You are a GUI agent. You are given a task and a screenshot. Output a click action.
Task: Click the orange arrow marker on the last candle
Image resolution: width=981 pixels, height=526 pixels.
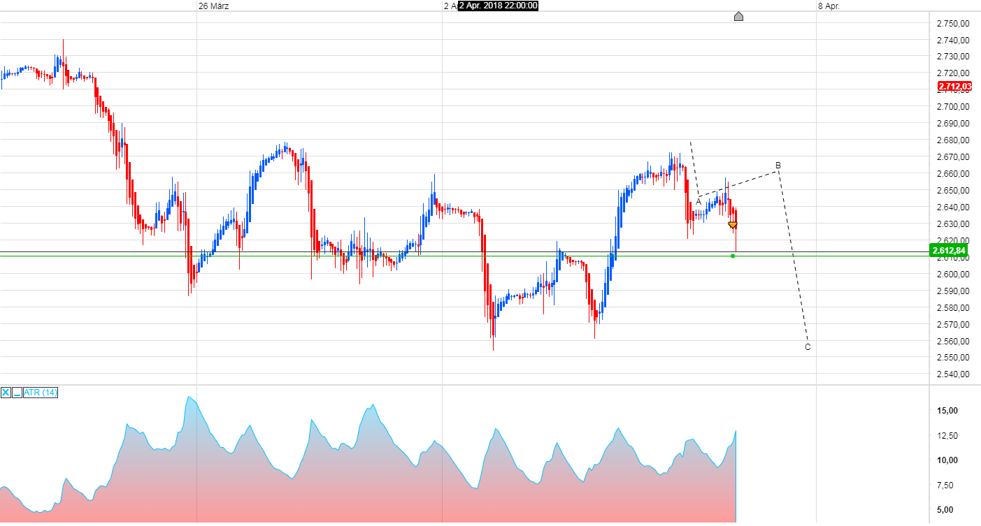(732, 225)
